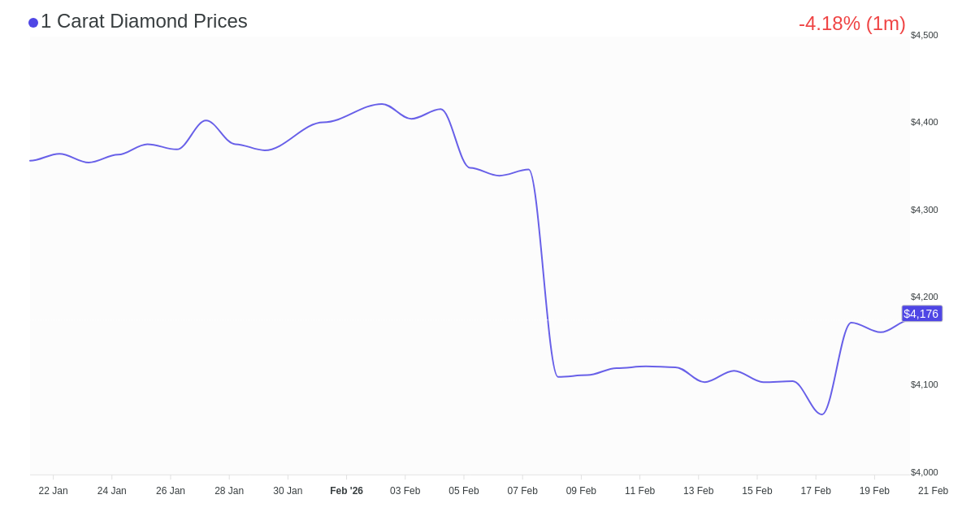Select the 13 Feb date on the x-axis
Image resolution: width=975 pixels, height=512 pixels.
click(699, 491)
